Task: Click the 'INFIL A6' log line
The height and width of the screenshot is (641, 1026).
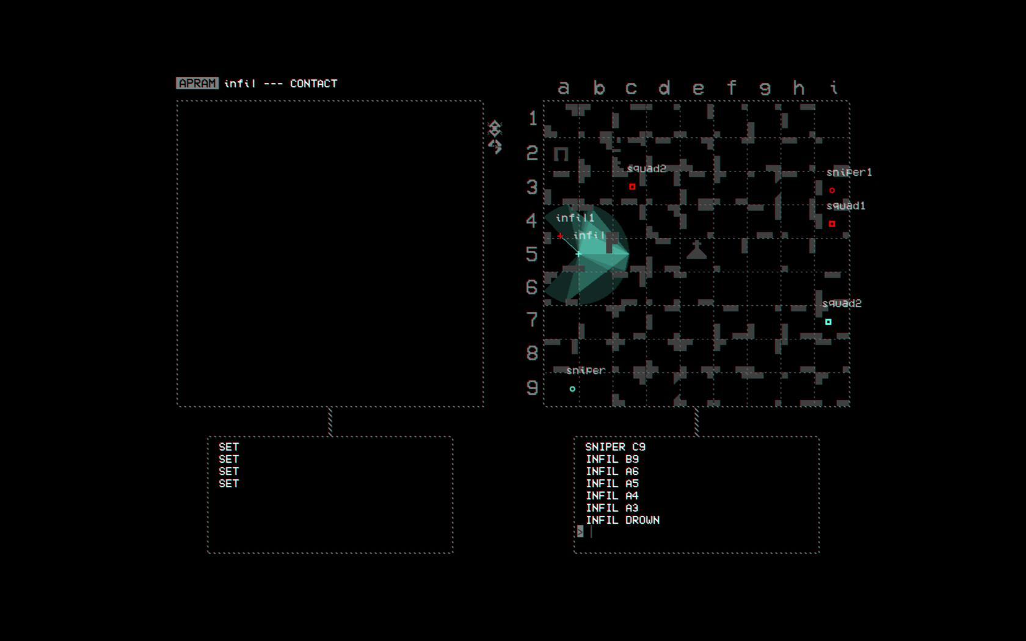Action: coord(612,471)
